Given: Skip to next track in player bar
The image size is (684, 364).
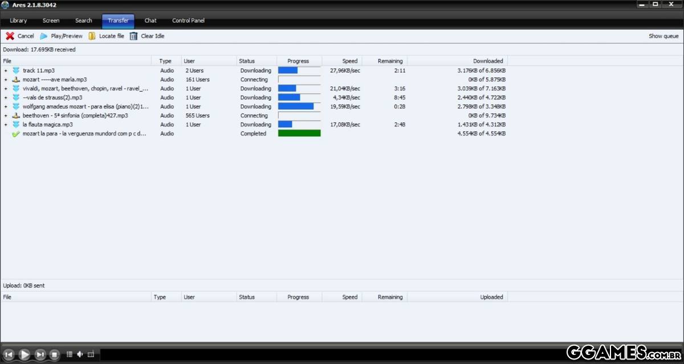Looking at the screenshot, I should coord(40,354).
